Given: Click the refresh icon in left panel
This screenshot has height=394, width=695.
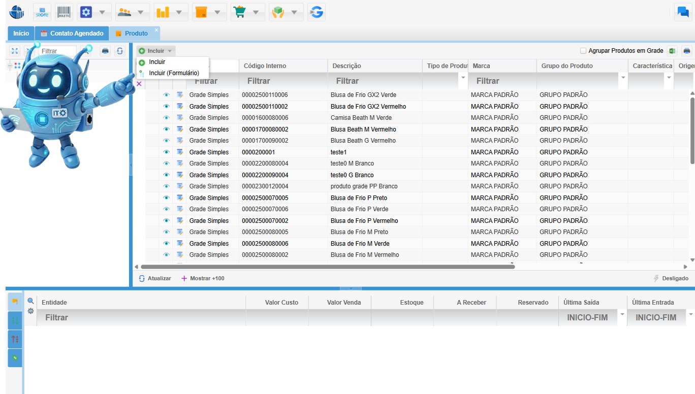Looking at the screenshot, I should point(119,51).
